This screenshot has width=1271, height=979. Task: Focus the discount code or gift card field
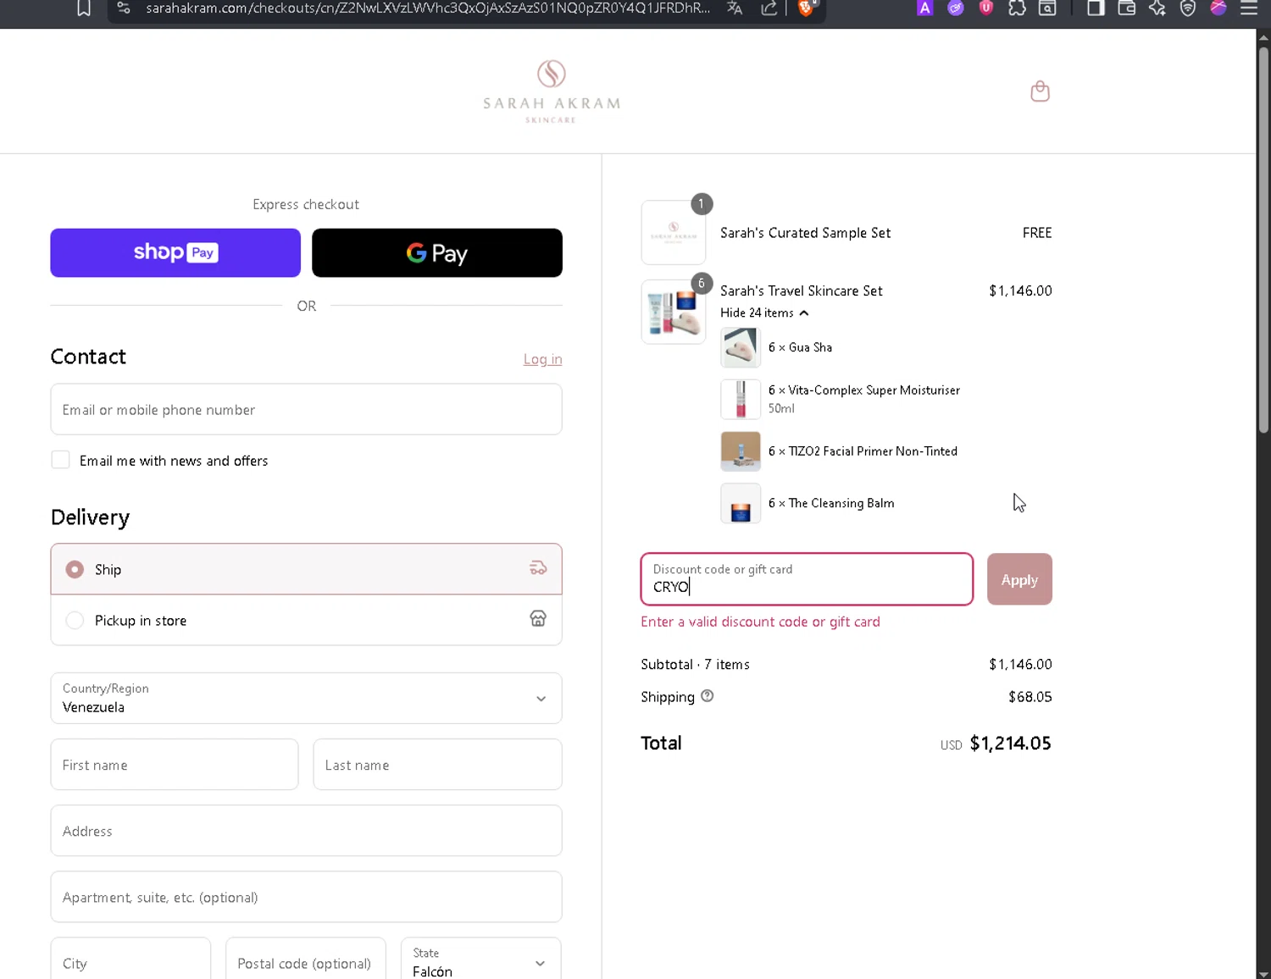(x=807, y=579)
